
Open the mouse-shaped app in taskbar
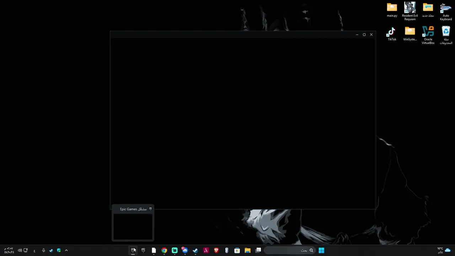coord(226,250)
